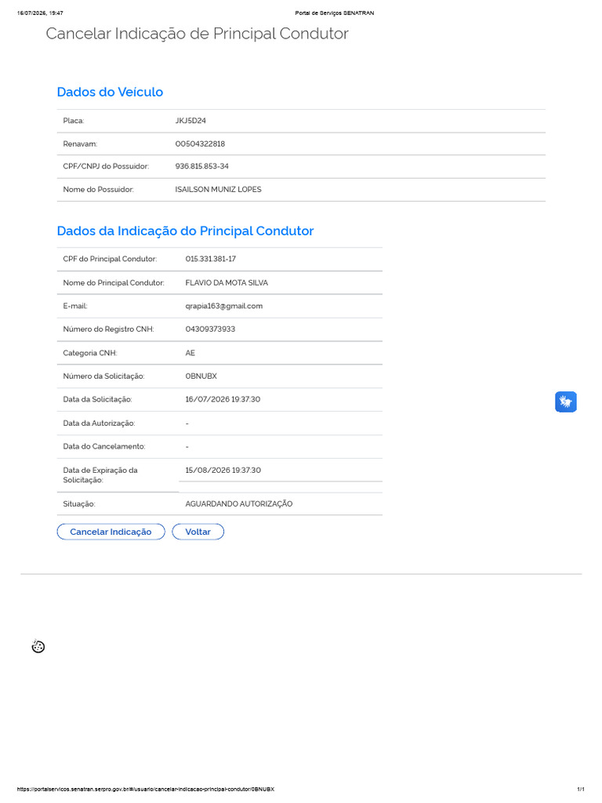Click the CNH registration number 04309373933
602x803 pixels.
click(x=210, y=329)
